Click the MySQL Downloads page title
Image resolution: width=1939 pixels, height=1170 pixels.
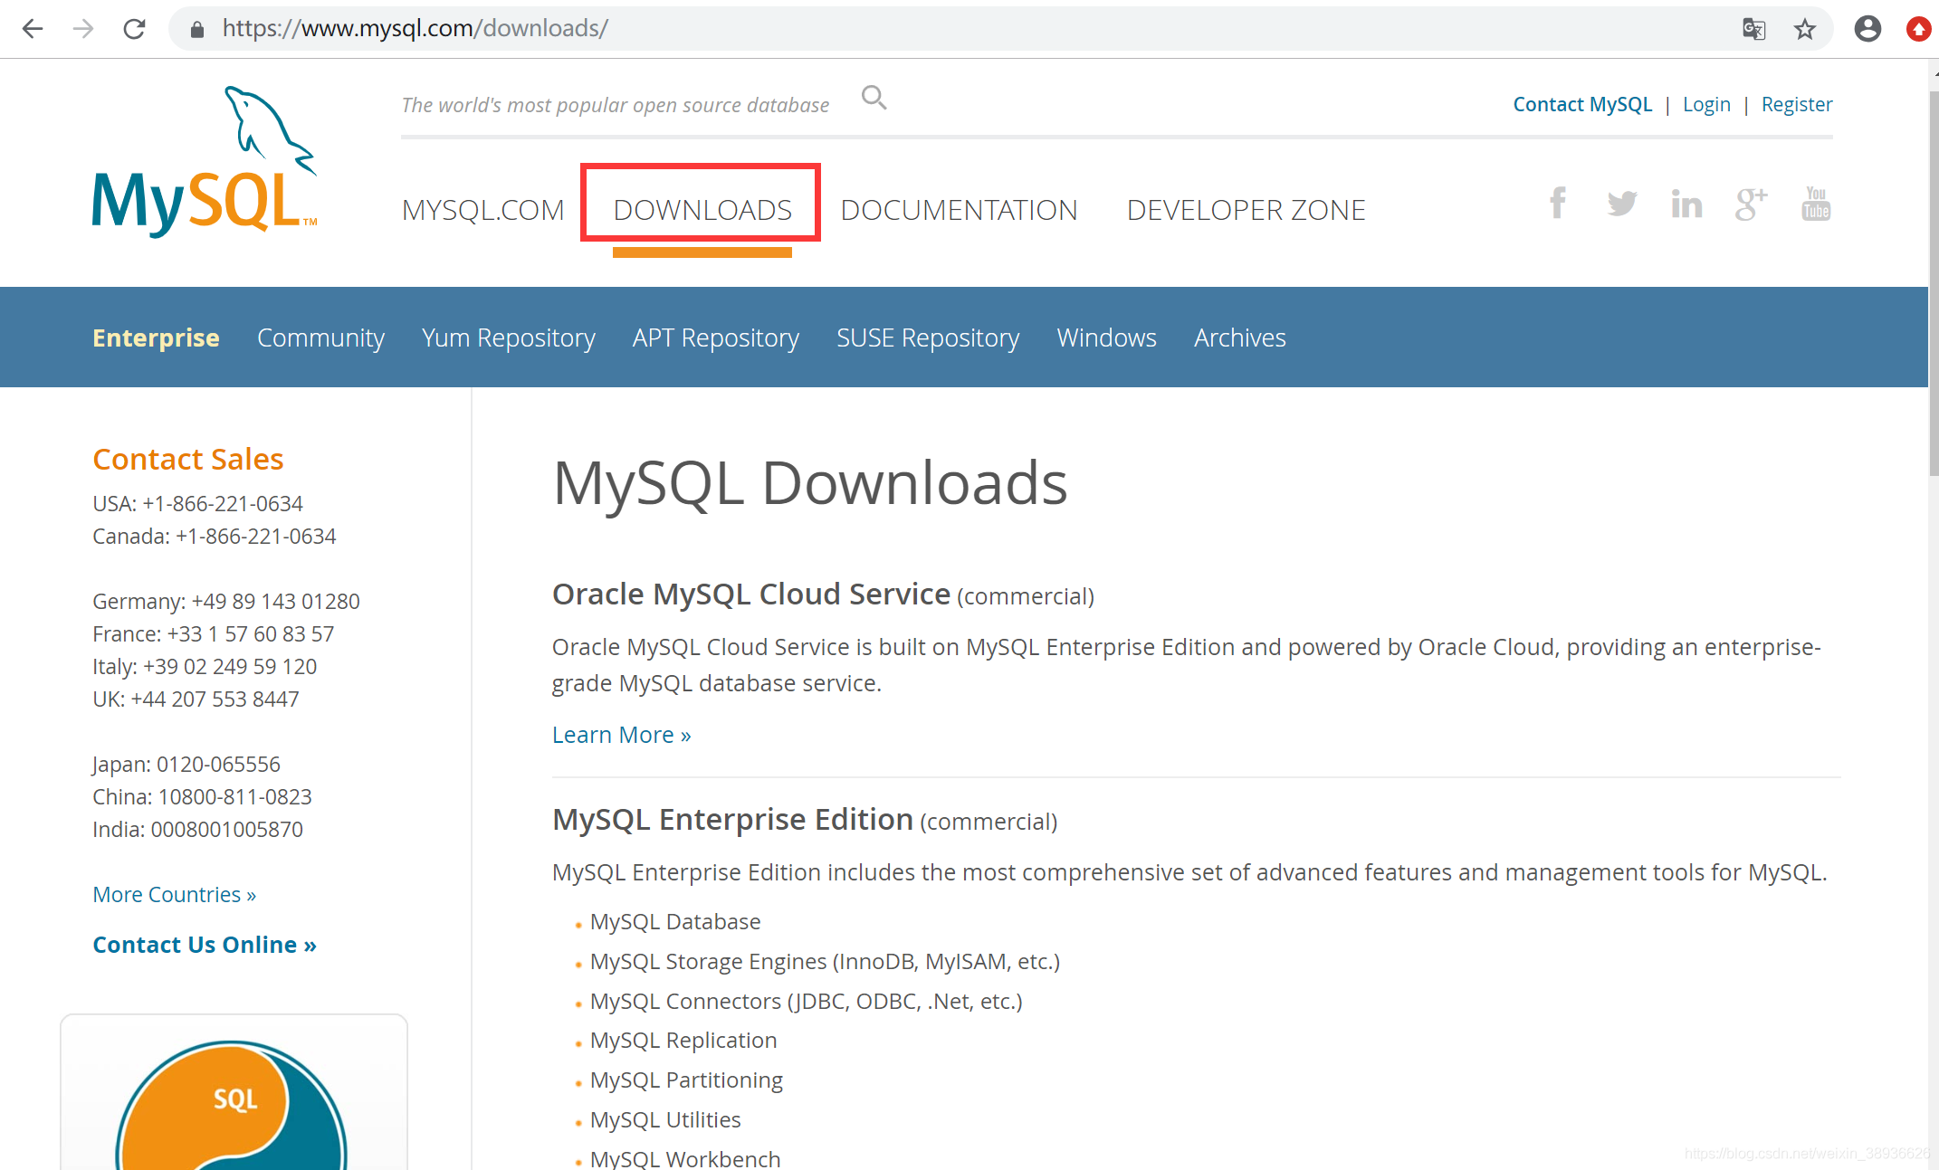click(810, 482)
